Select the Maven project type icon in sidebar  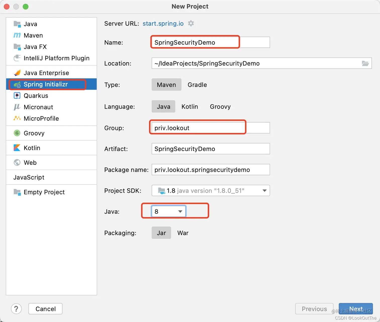17,35
